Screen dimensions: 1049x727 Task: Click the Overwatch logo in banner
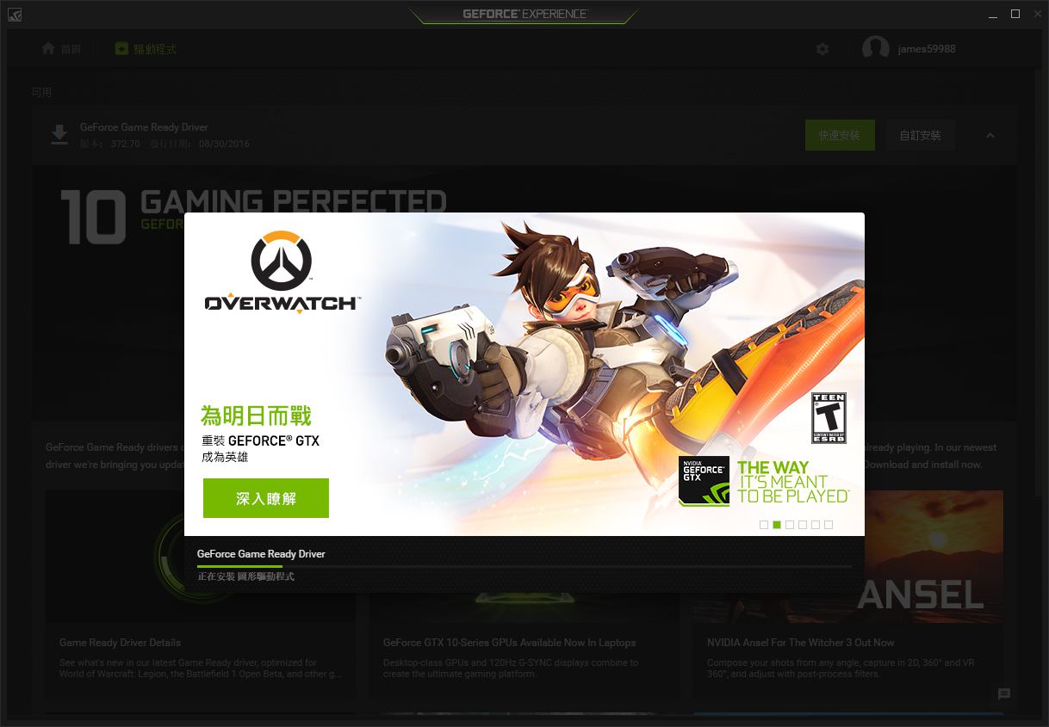[282, 273]
